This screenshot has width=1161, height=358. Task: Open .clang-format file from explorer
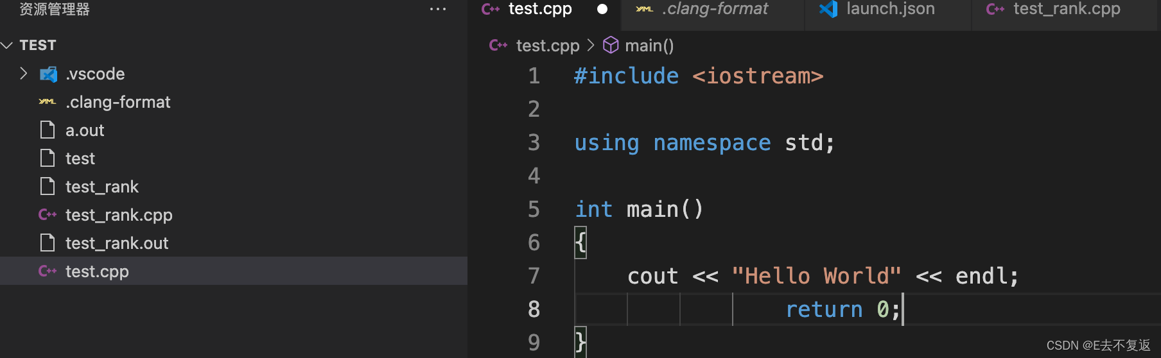pos(118,102)
